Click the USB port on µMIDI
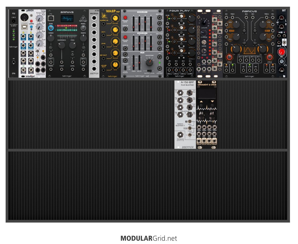Viewport: 298px width, 244px height. (x=24, y=27)
